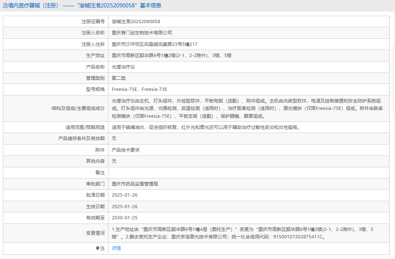395x259 pixels.
Task: Click the lightbulb icon beside 注 label
Action: [x=97, y=248]
